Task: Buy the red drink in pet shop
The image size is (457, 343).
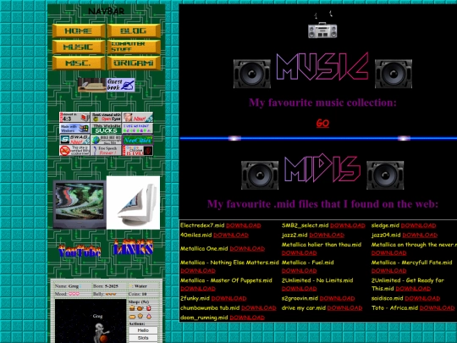Action: [149, 308]
